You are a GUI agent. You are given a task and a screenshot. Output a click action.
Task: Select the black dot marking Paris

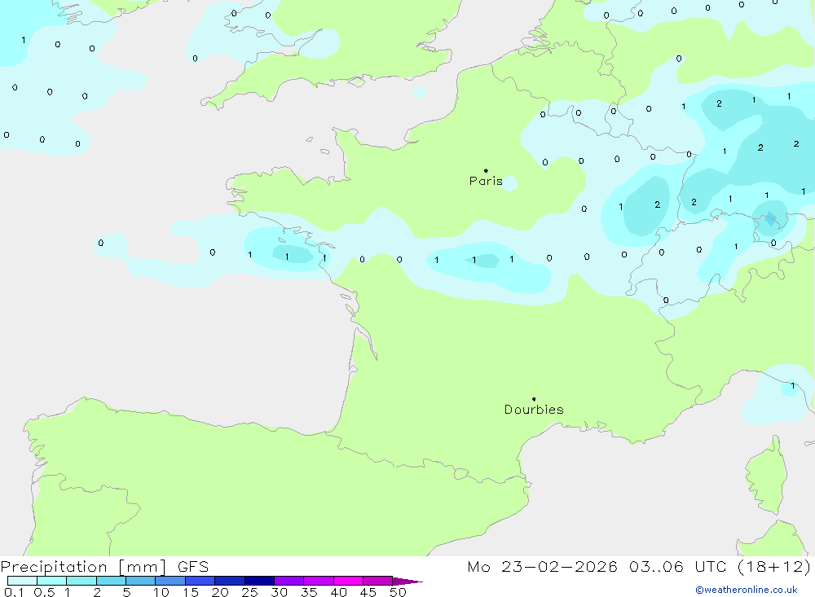[x=486, y=170]
